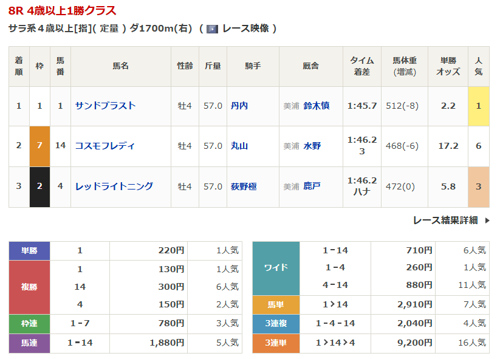Expand レース結果詳細 with arrow
Screen dimensions: 500x359
point(451,221)
